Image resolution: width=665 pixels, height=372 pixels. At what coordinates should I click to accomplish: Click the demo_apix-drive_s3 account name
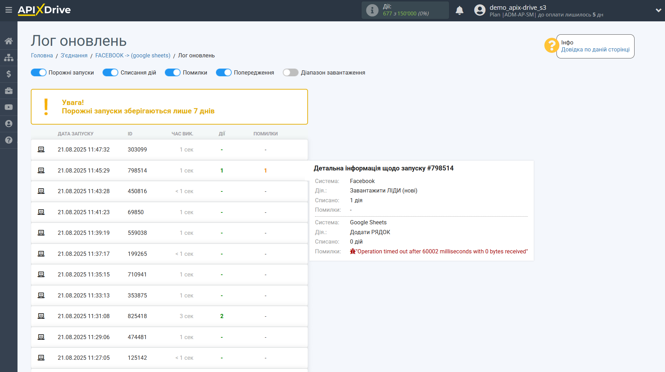[x=518, y=7]
